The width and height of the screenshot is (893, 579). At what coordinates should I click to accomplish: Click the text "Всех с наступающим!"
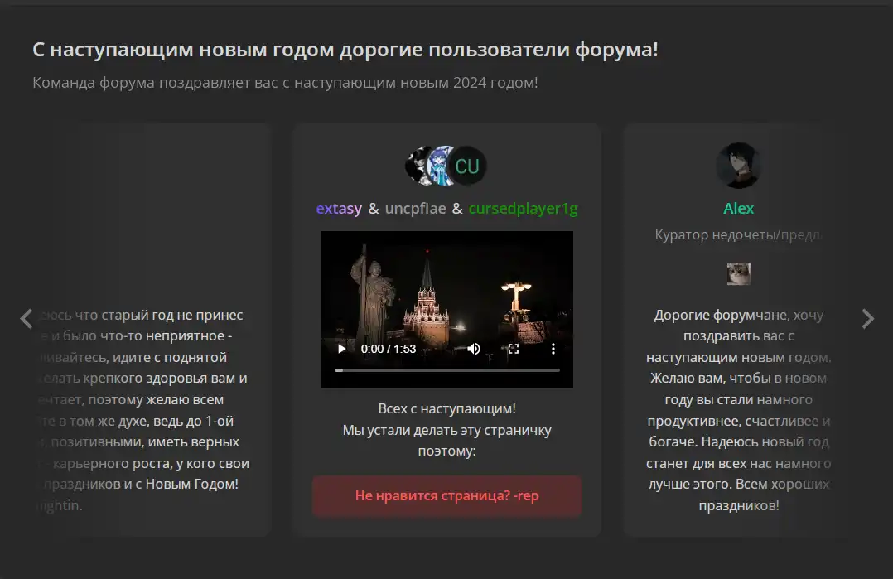[447, 408]
